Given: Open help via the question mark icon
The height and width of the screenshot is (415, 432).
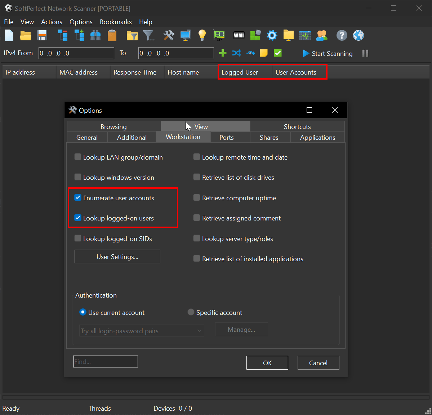Looking at the screenshot, I should coord(342,36).
